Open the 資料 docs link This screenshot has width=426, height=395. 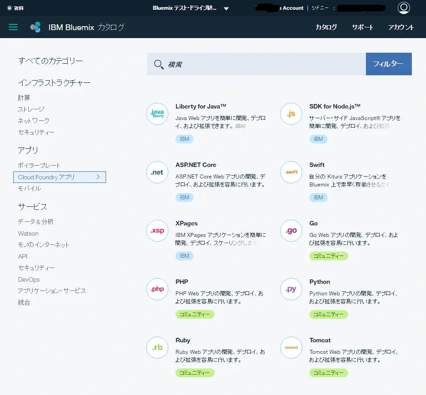click(16, 8)
